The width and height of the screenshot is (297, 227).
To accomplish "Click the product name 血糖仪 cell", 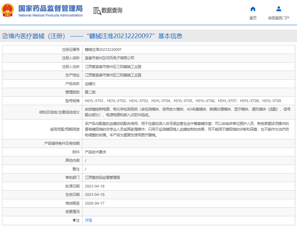I will tap(90, 84).
